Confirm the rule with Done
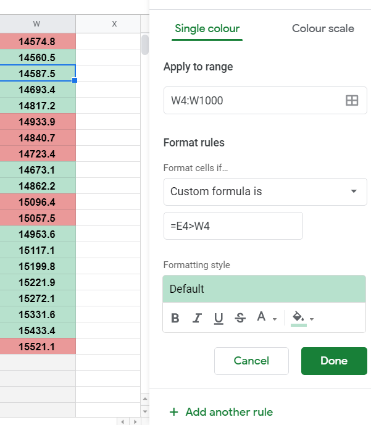 (334, 361)
